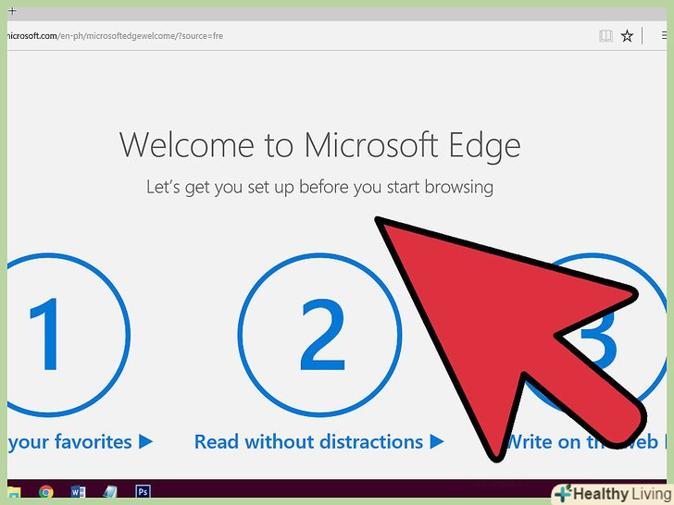Click 'Let's get you set up' subtitle
674x505 pixels.
click(319, 188)
